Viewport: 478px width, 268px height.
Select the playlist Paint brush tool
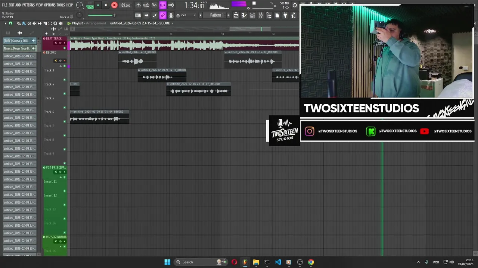pyautogui.click(x=24, y=23)
